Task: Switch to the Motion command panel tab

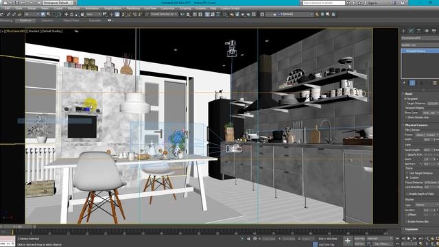Action: (427, 31)
